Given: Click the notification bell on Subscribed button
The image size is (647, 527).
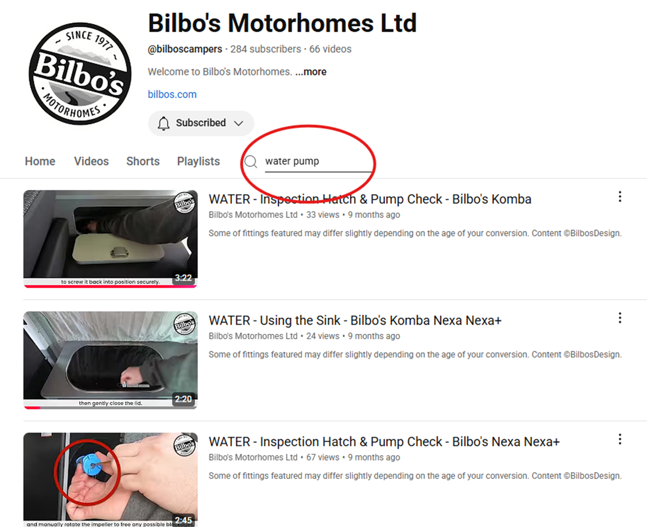Looking at the screenshot, I should [163, 123].
